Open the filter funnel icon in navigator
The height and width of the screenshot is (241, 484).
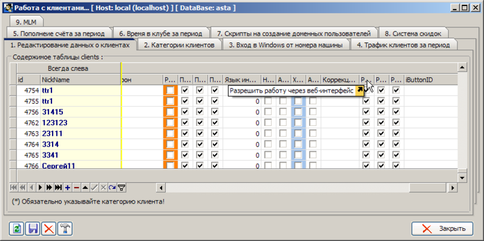click(x=122, y=187)
